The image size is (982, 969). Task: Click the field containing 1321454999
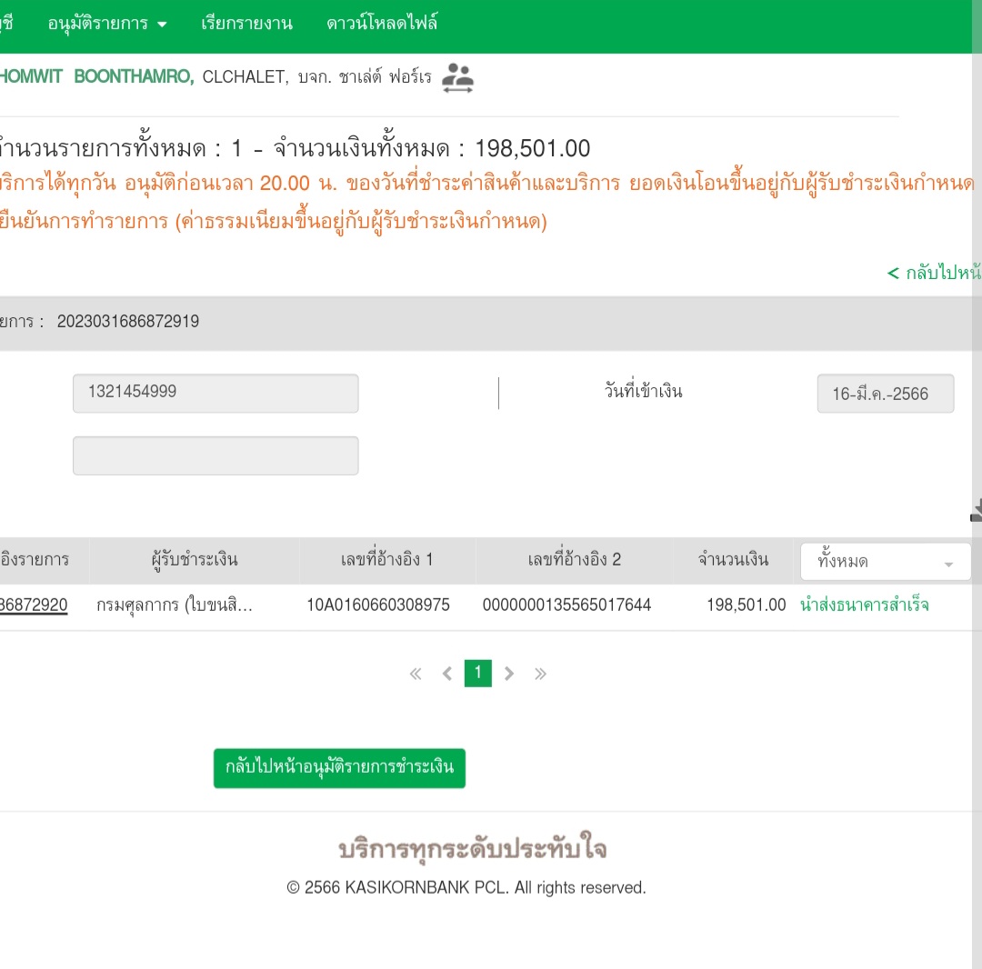click(x=215, y=393)
